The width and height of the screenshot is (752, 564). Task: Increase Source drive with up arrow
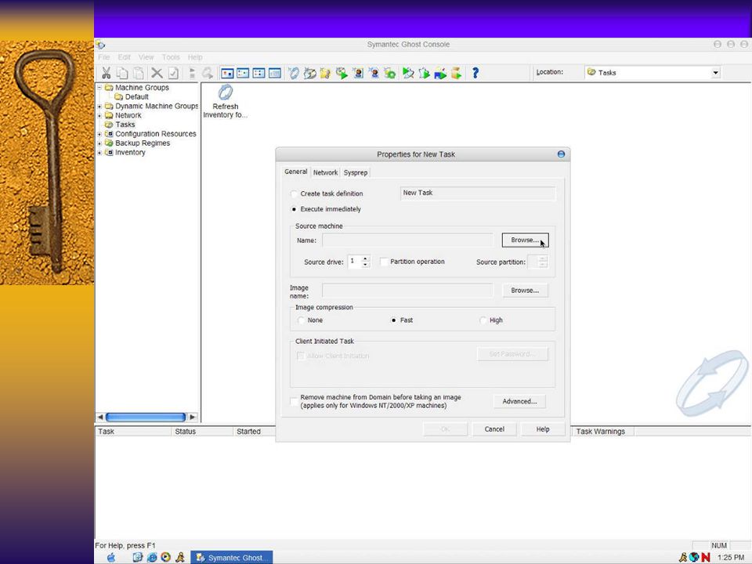tap(366, 258)
